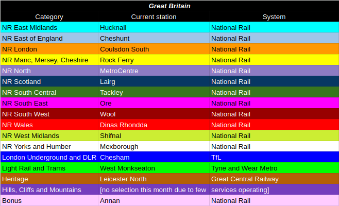Open the Dinas Rhondda station entry
The height and width of the screenshot is (206, 339).
124,125
